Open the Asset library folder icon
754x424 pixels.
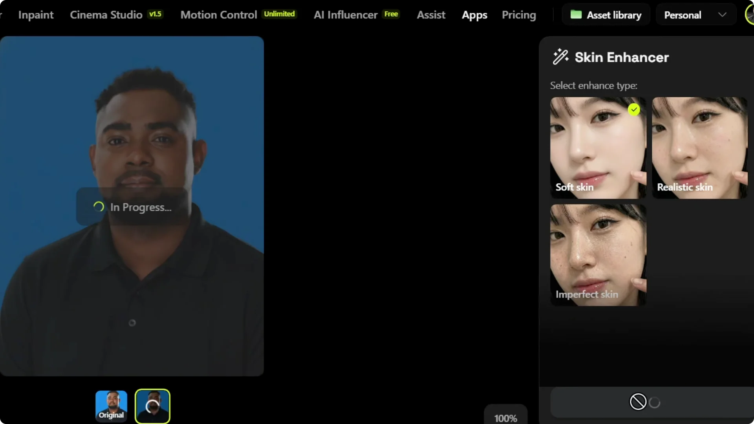point(576,15)
